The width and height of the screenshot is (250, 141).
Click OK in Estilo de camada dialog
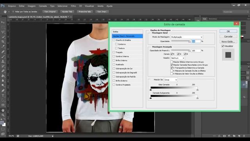[x=228, y=31]
